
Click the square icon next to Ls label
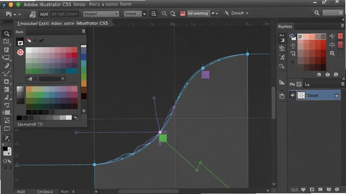coord(299,84)
